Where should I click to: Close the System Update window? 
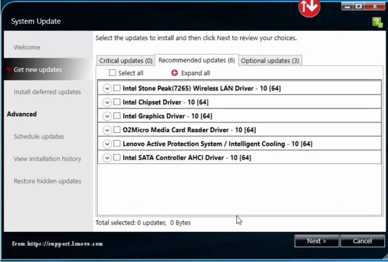pos(375,6)
